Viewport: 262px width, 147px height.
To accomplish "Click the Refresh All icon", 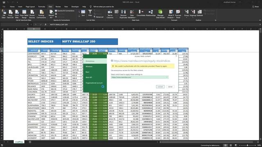I will (51, 14).
